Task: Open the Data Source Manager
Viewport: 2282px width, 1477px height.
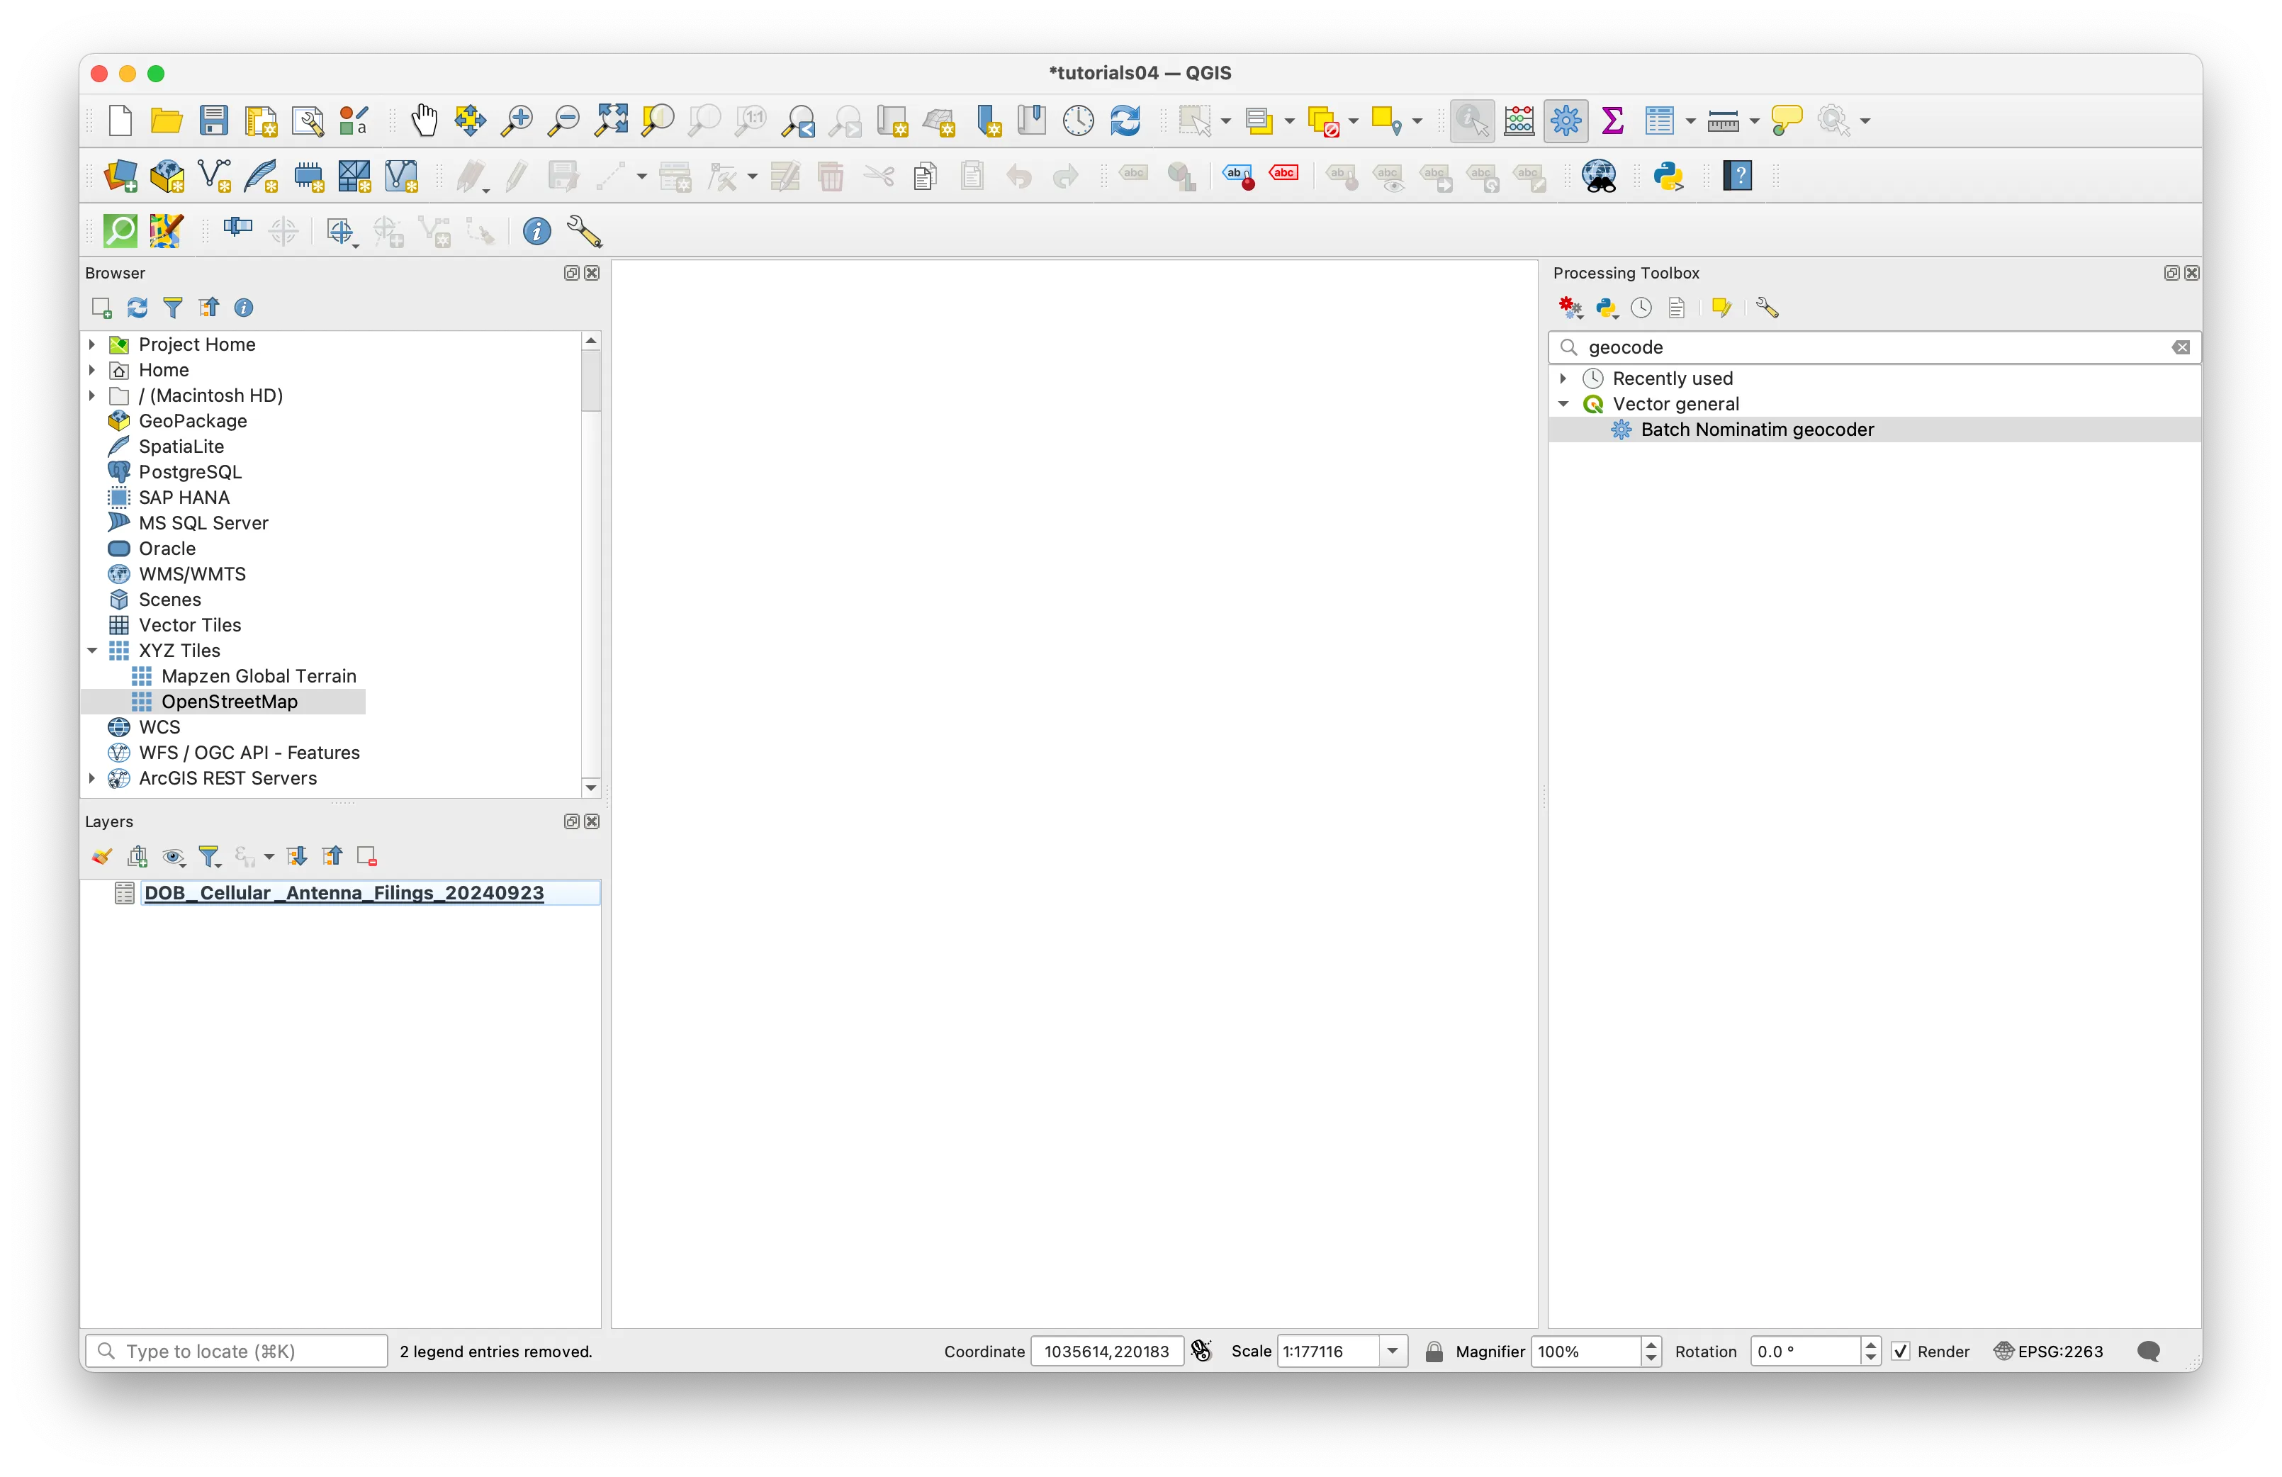Action: (119, 176)
